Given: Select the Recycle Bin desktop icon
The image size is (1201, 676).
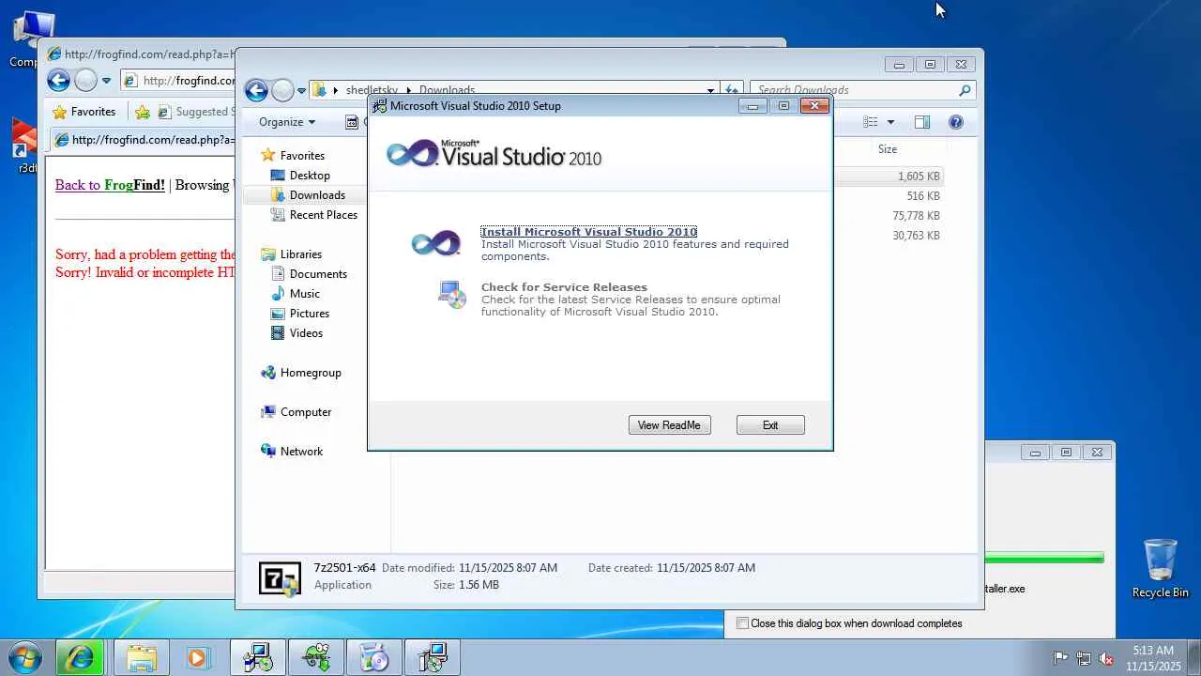Looking at the screenshot, I should 1161,568.
